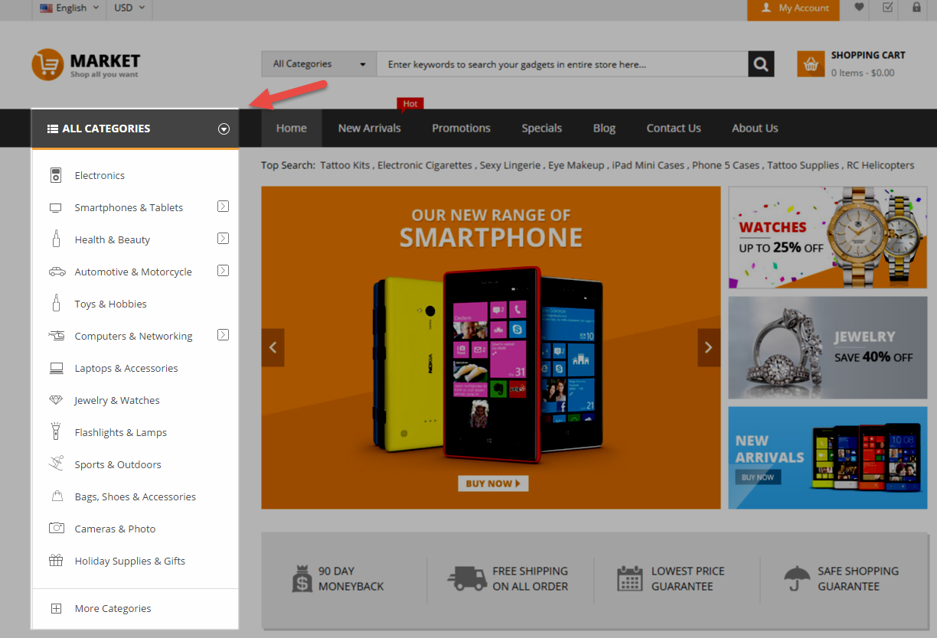This screenshot has width=937, height=638.
Task: Open the Specials menu item
Action: click(x=542, y=129)
